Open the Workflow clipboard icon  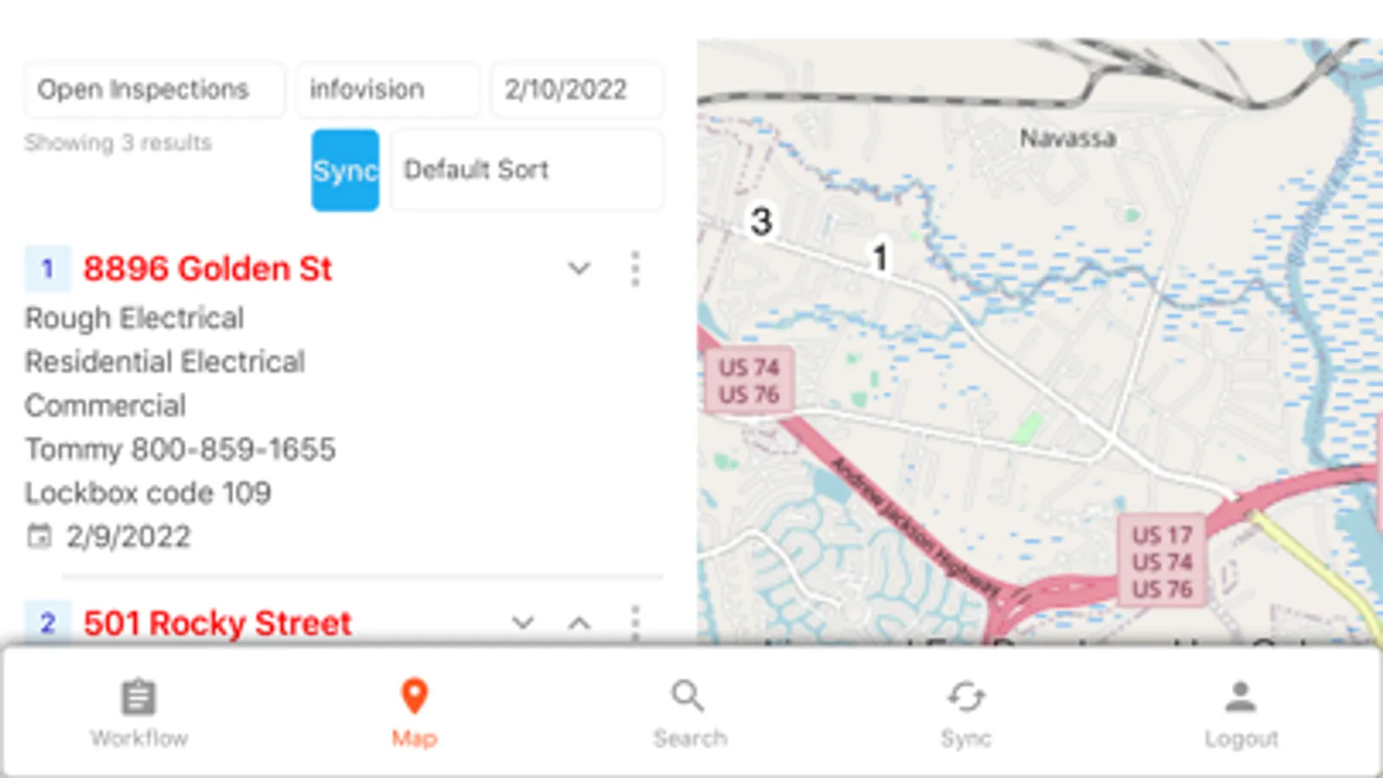(138, 697)
